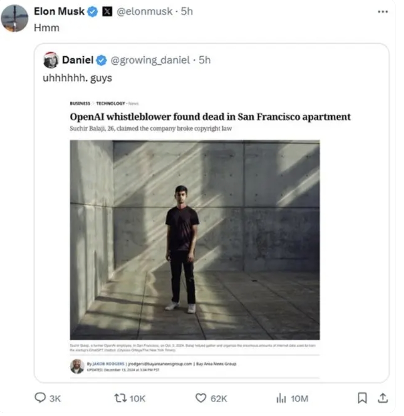Open the quoted post text "uhhhhhh. guys"
Viewport: 404px width, 416px height.
pos(77,78)
